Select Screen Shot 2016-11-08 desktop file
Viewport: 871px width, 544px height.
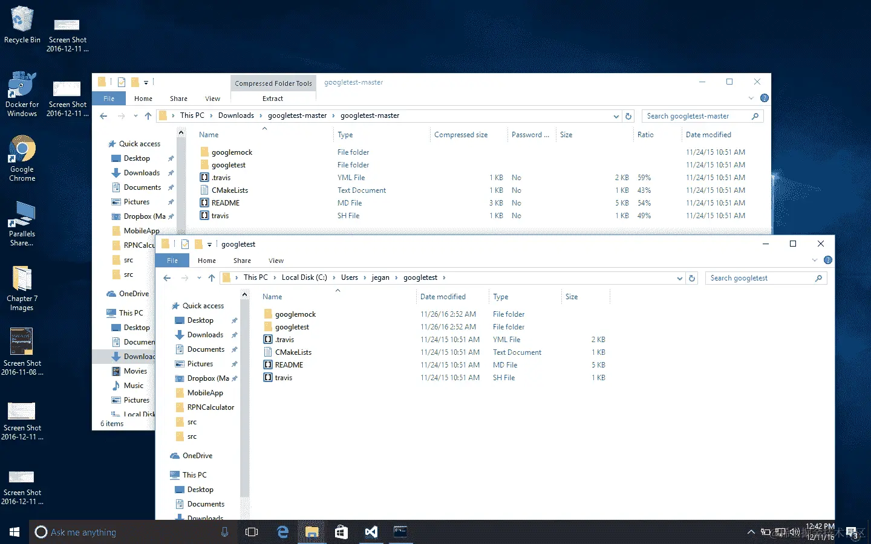(22, 352)
